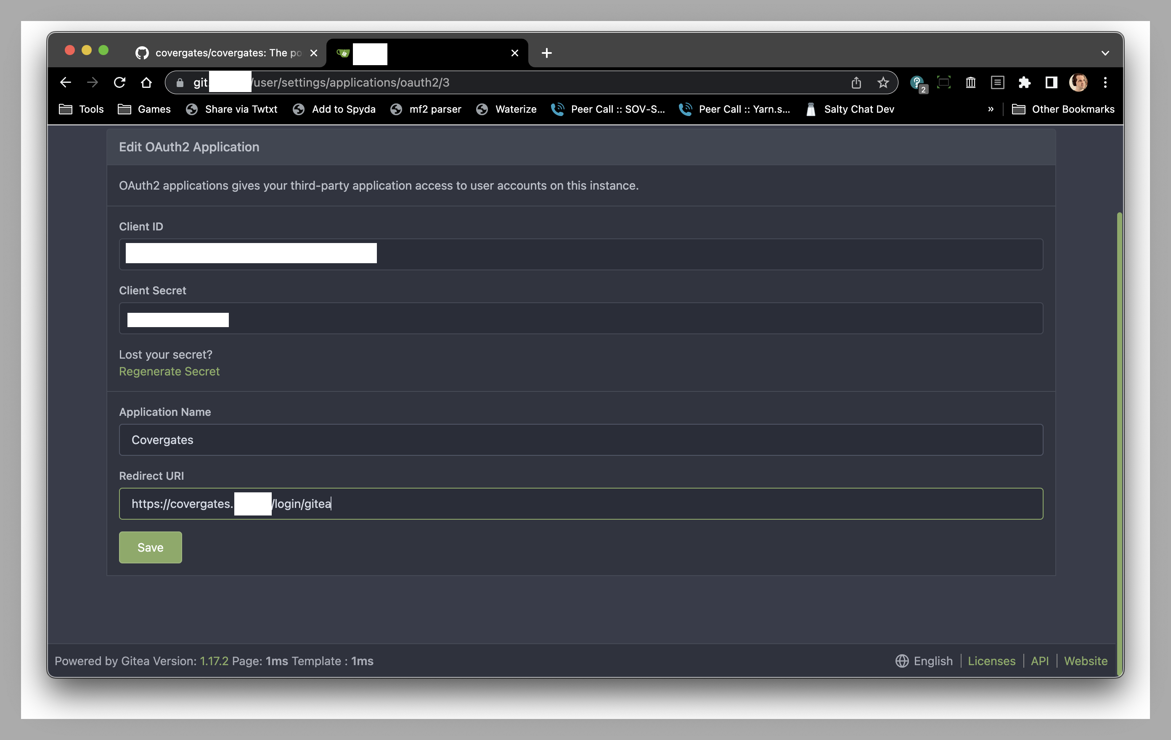Open the browser profile avatar

(1078, 83)
